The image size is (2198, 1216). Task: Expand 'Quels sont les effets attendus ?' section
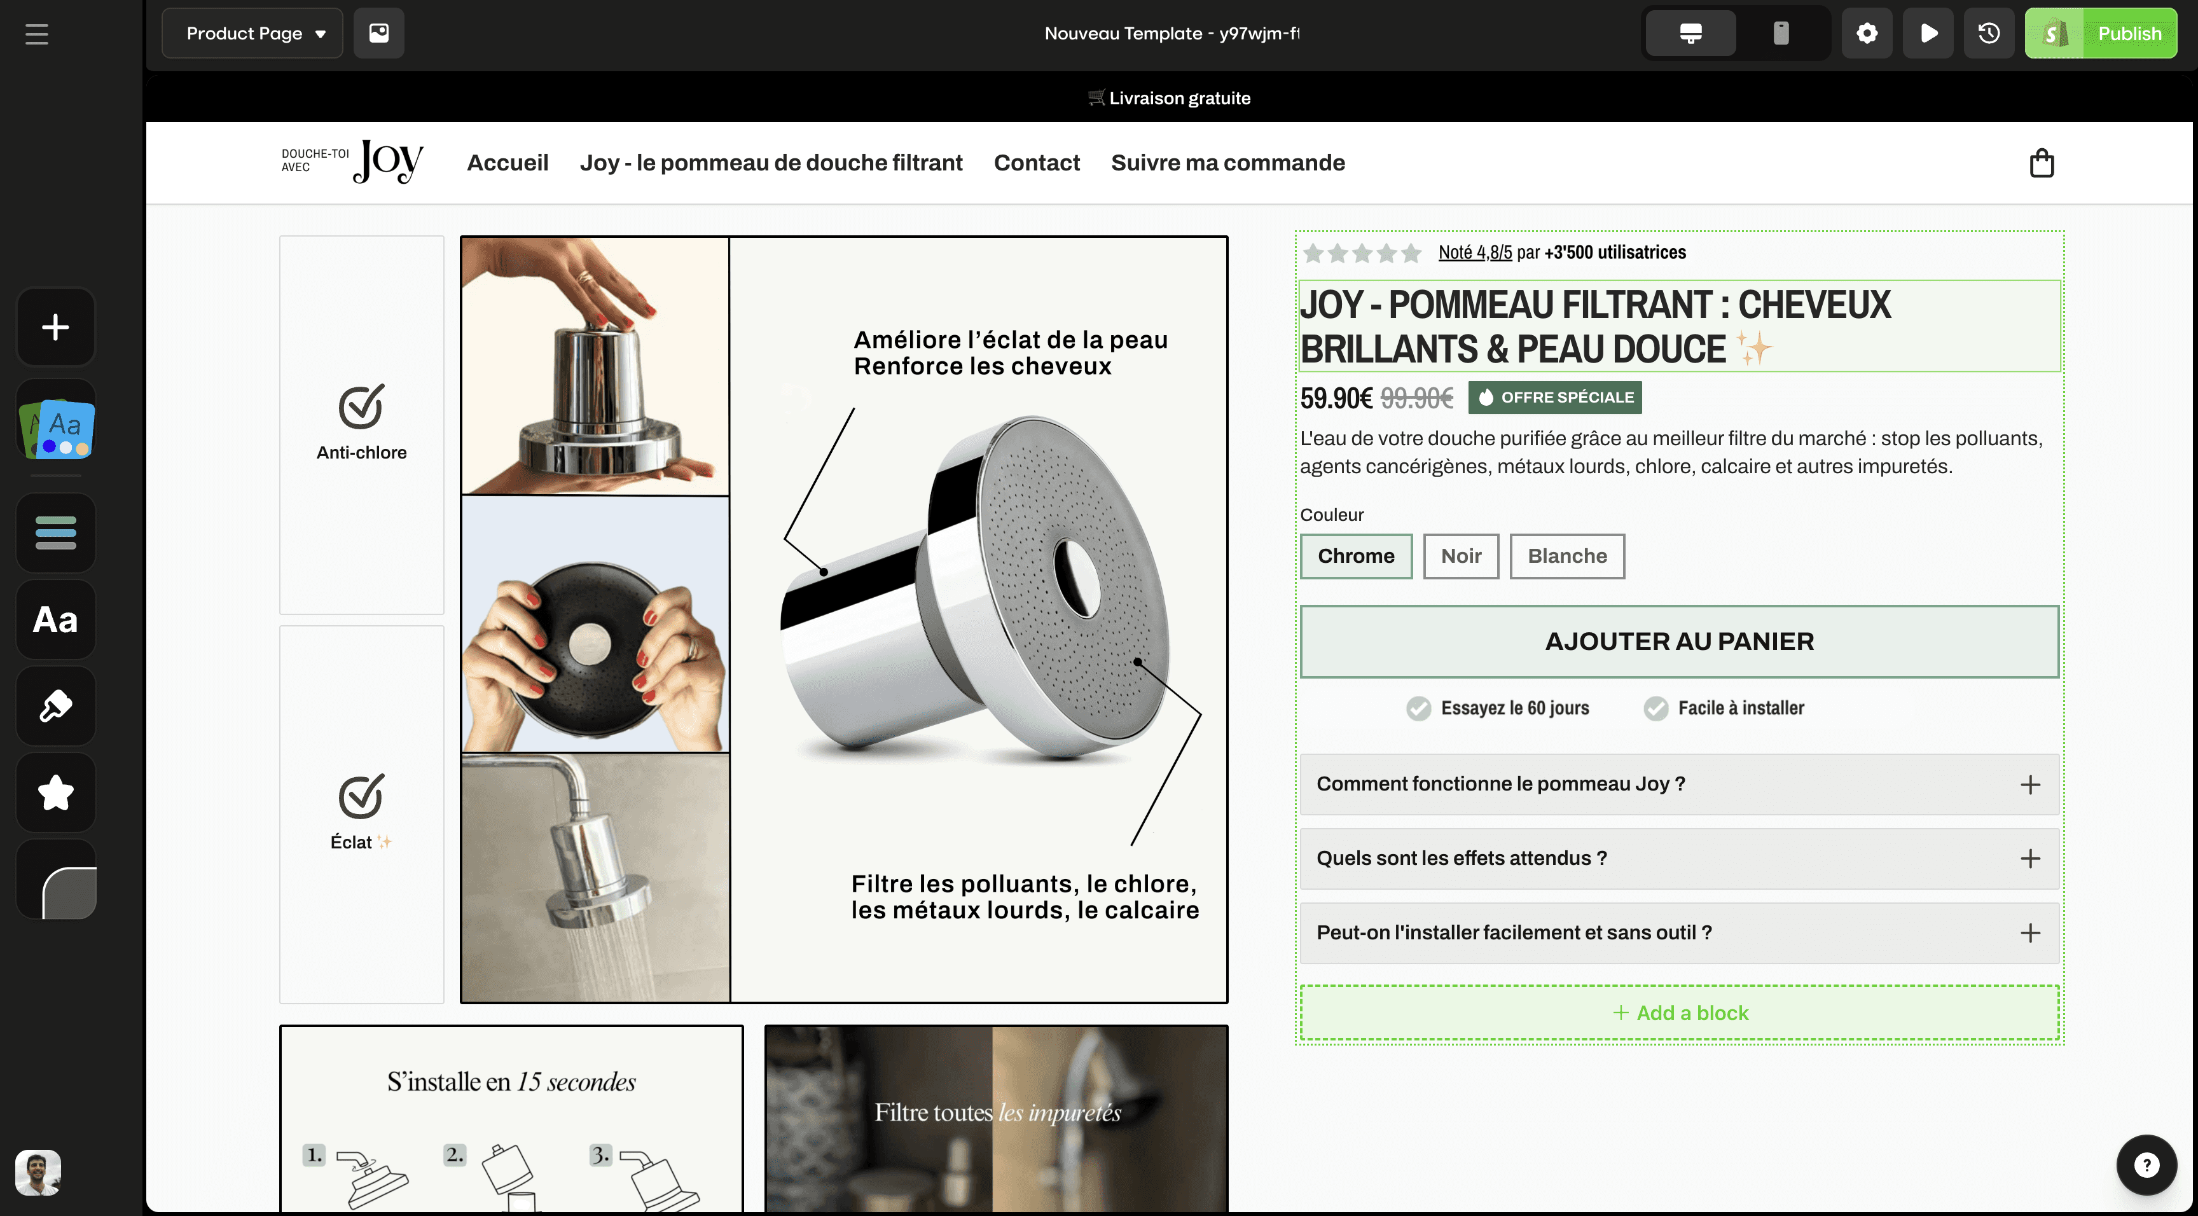(1678, 859)
